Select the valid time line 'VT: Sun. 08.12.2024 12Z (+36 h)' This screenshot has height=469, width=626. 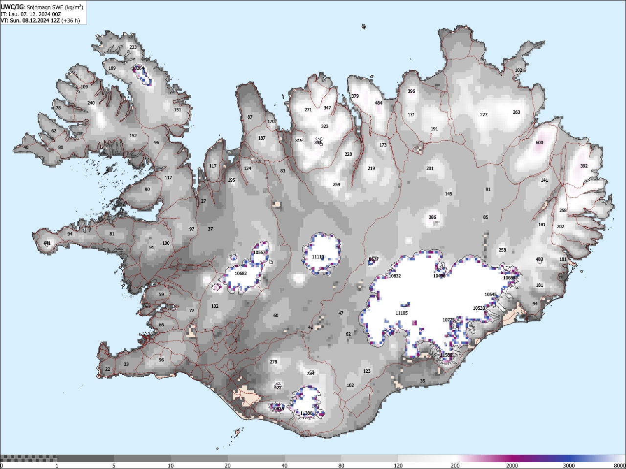pos(40,21)
